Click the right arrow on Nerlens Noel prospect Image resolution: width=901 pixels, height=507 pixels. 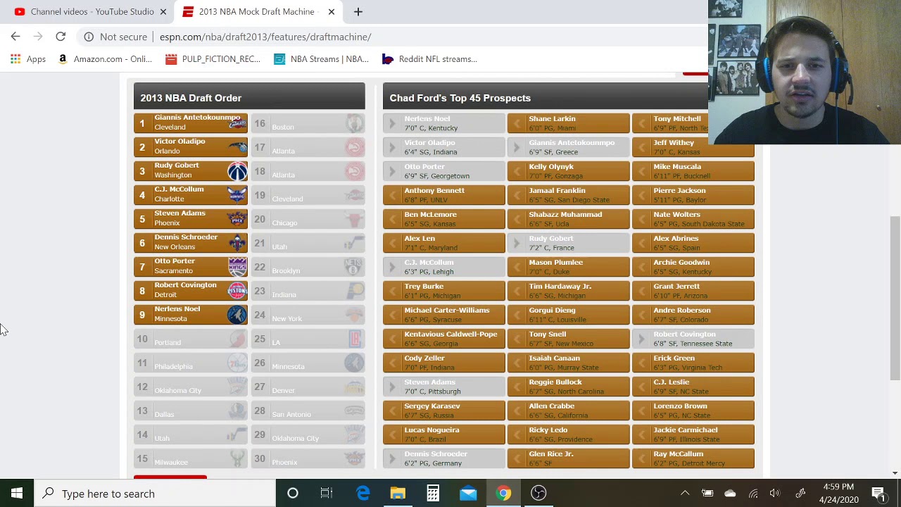393,123
